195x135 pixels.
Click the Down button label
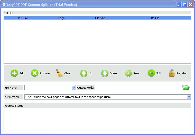point(113,73)
